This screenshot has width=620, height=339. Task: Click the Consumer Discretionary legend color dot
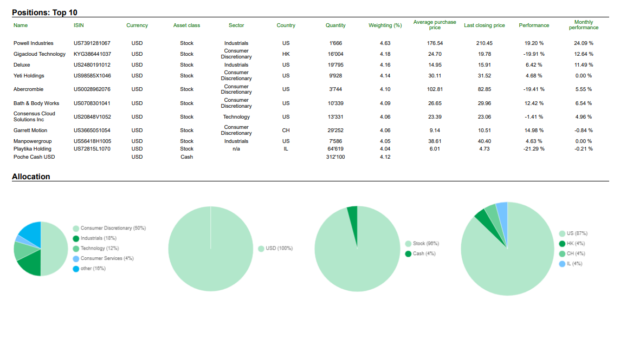[x=76, y=229]
